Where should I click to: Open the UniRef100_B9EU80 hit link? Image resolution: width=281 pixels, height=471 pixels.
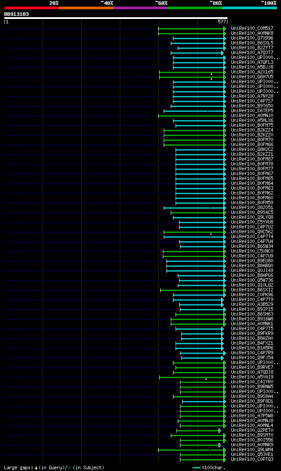[252, 261]
